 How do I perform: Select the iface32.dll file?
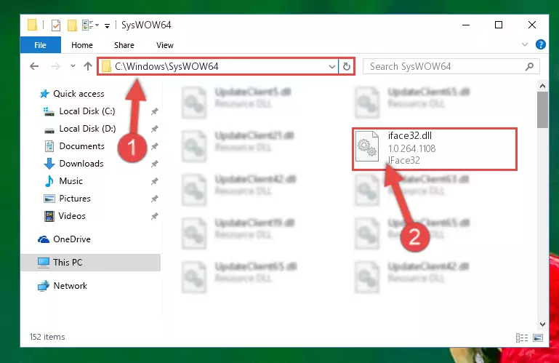[434, 148]
